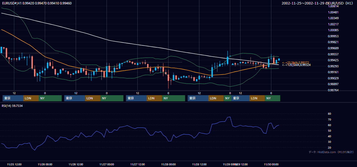Click price axis label 0.99161
Image resolution: width=357 pixels, height=167 pixels.
(333, 72)
